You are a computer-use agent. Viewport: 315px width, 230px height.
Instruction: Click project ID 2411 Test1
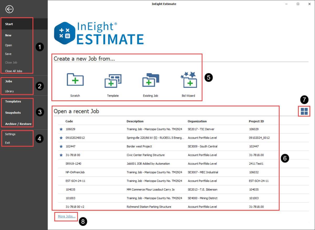pos(256,164)
